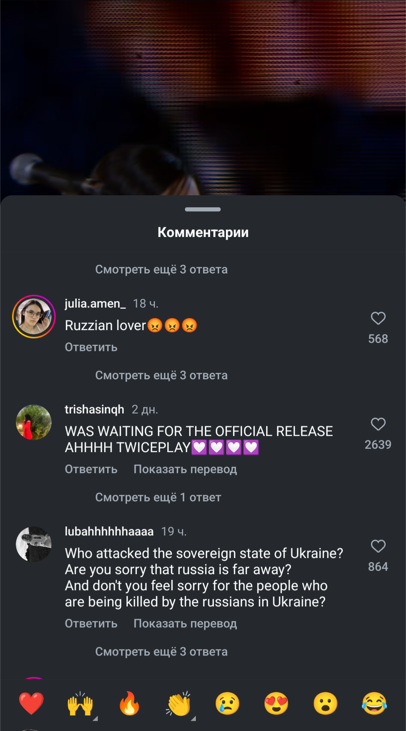Like trishasinqh's comment with the heart
406x731 pixels.
[378, 424]
